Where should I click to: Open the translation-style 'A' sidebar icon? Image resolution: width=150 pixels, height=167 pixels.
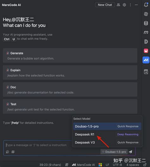point(146,72)
